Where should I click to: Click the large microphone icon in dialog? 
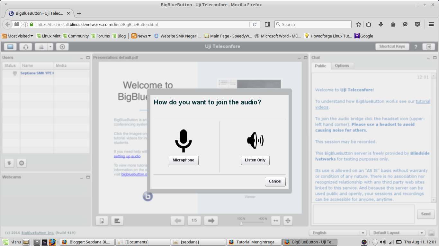pos(184,141)
